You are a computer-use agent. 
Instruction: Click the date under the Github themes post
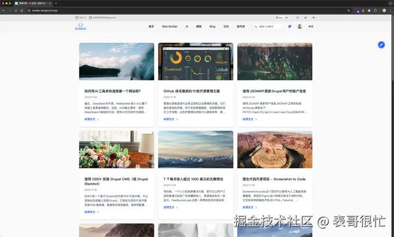170,97
